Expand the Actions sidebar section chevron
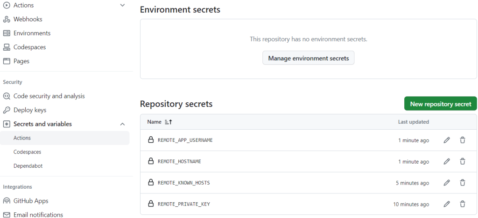 point(123,5)
